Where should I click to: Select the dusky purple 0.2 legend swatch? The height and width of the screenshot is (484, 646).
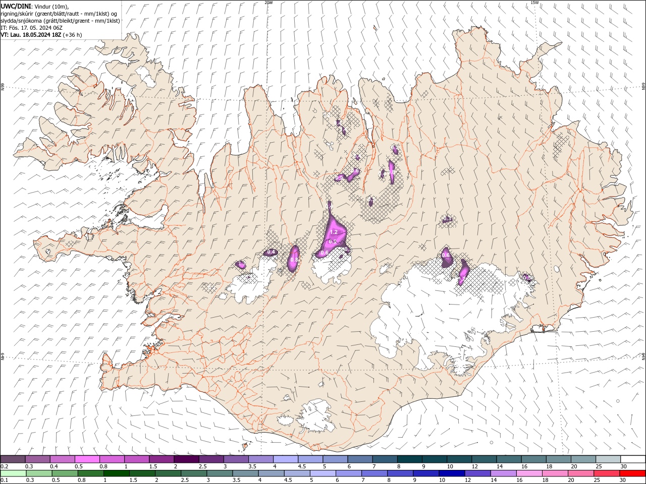point(13,459)
